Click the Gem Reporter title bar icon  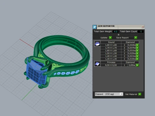click(95, 27)
